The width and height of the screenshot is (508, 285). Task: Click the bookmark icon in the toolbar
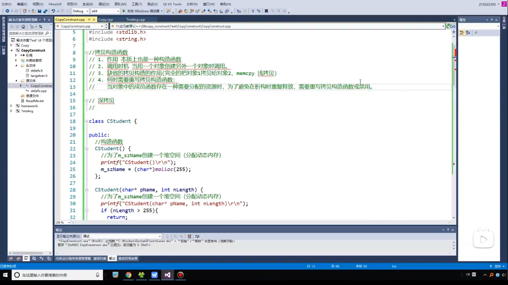coord(266,11)
